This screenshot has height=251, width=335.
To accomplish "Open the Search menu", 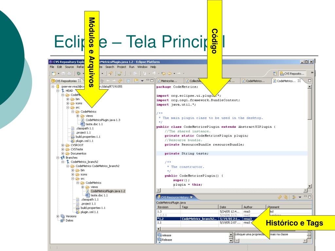I will point(110,67).
